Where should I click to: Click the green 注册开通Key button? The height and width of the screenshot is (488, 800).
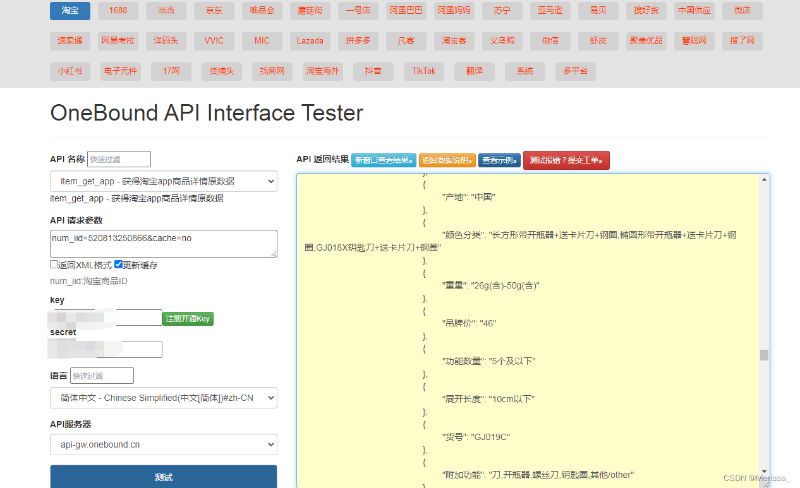click(188, 319)
